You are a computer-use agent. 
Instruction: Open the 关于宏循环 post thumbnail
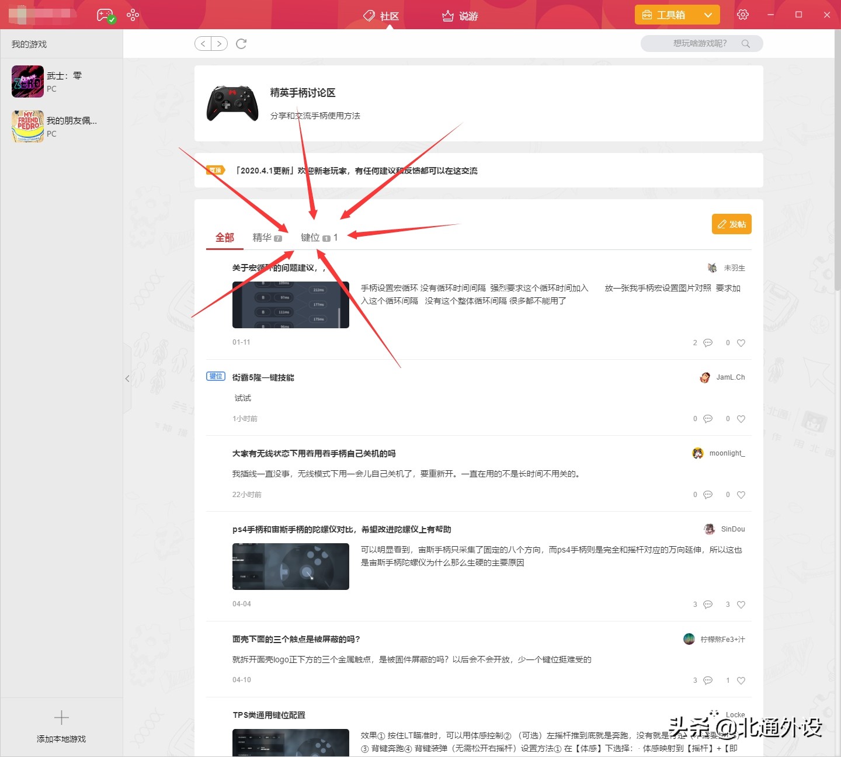click(x=291, y=305)
